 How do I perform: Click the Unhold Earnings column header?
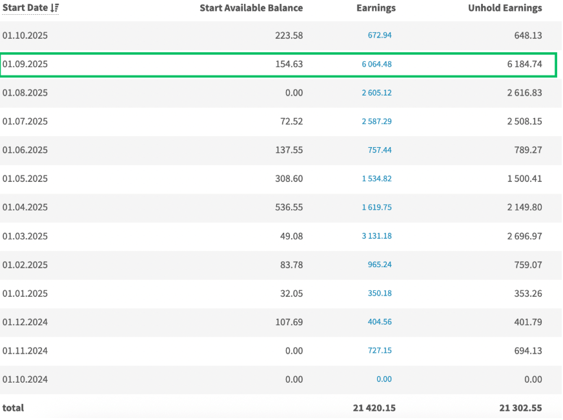505,8
